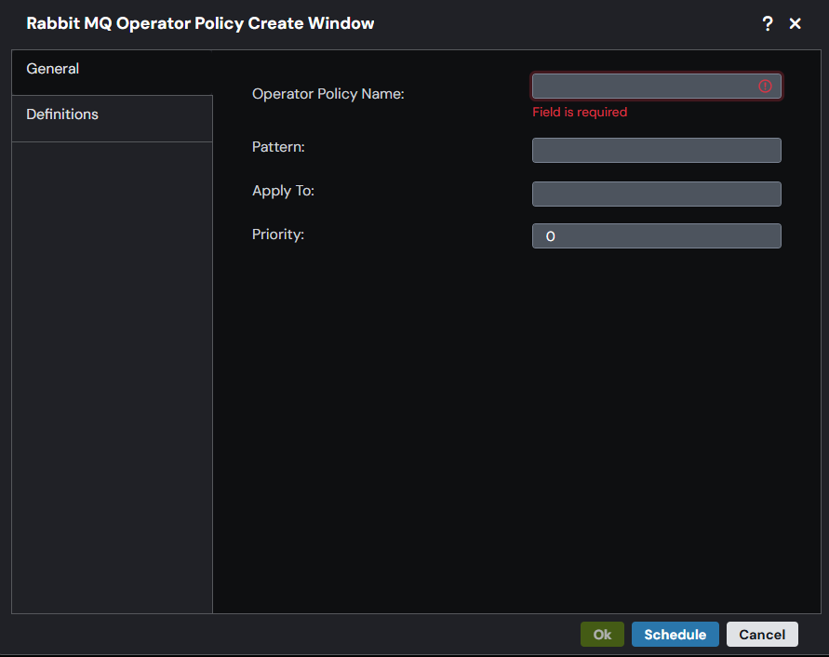829x657 pixels.
Task: Click the window title text
Action: [x=200, y=23]
